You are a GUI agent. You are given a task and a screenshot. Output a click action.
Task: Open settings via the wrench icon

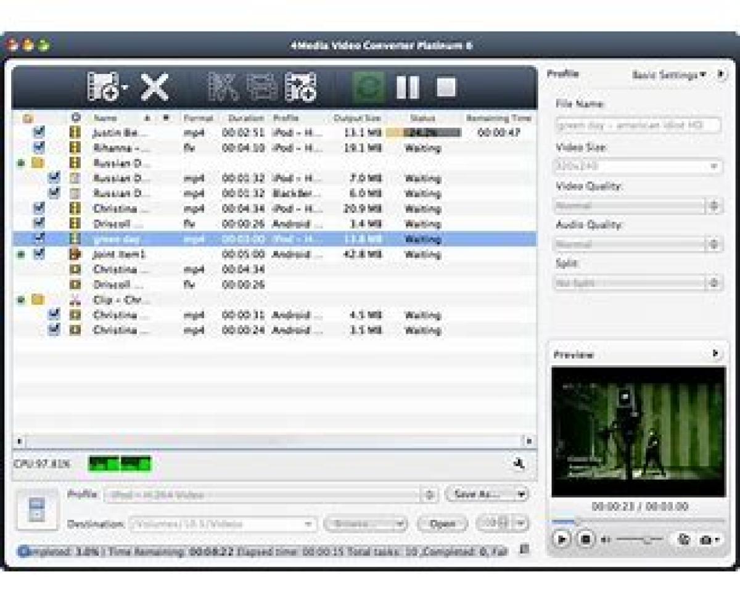click(519, 464)
